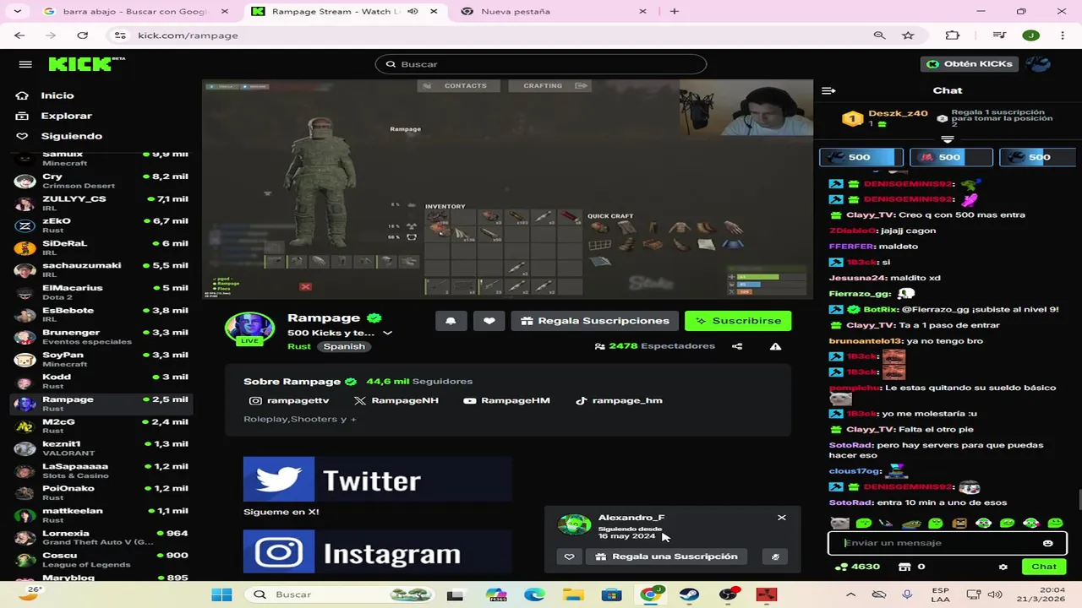Image resolution: width=1082 pixels, height=608 pixels.
Task: Open the shop icon next to 0
Action: pos(904,567)
